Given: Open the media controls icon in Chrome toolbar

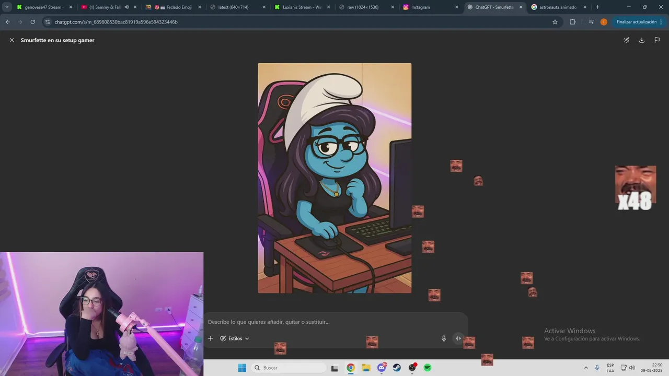Looking at the screenshot, I should click(x=591, y=22).
